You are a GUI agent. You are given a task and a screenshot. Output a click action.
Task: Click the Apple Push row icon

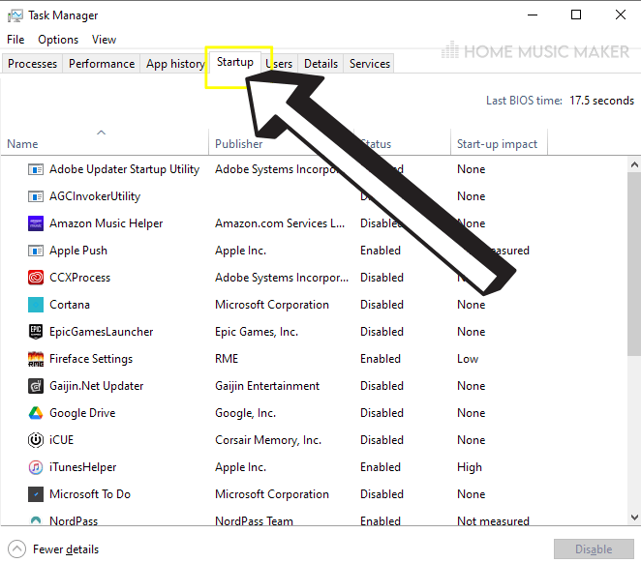point(36,251)
